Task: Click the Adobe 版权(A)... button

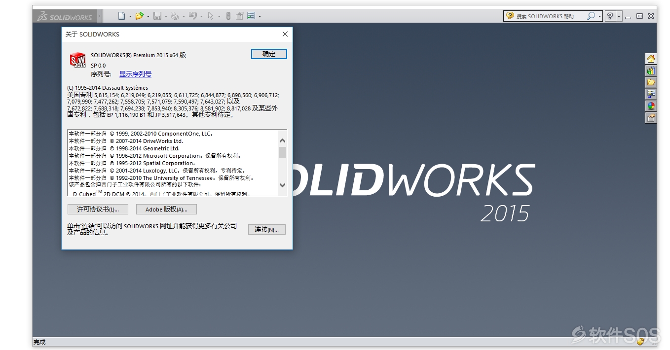Action: (166, 210)
